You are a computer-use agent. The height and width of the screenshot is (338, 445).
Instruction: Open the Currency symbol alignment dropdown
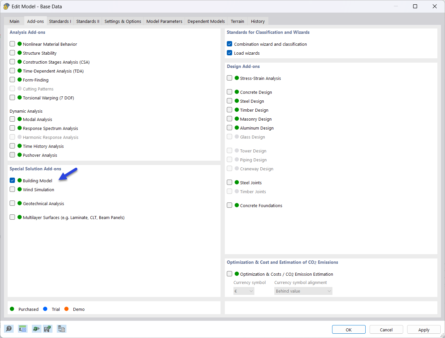coord(303,291)
